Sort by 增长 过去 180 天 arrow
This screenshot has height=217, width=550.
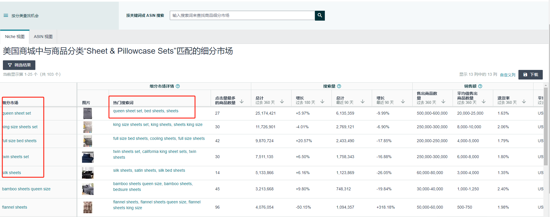tap(322, 101)
